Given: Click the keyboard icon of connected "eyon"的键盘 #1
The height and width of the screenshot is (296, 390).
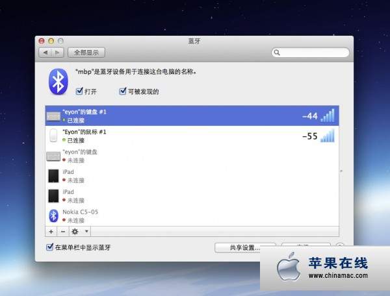Looking at the screenshot, I should coord(53,116).
